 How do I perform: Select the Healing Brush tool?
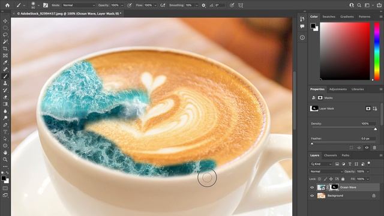[5, 70]
